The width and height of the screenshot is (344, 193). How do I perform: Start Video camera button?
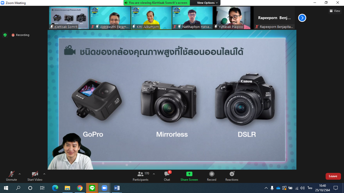pos(35,176)
